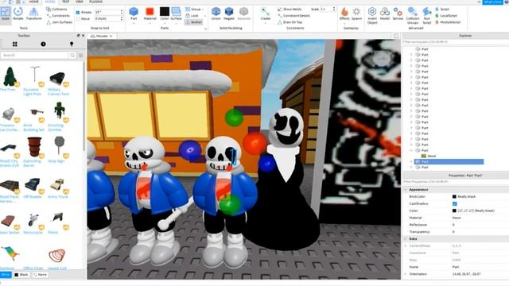The height and width of the screenshot is (286, 509).
Task: Click the Toolbox search magnifier icon
Action: coord(72,56)
